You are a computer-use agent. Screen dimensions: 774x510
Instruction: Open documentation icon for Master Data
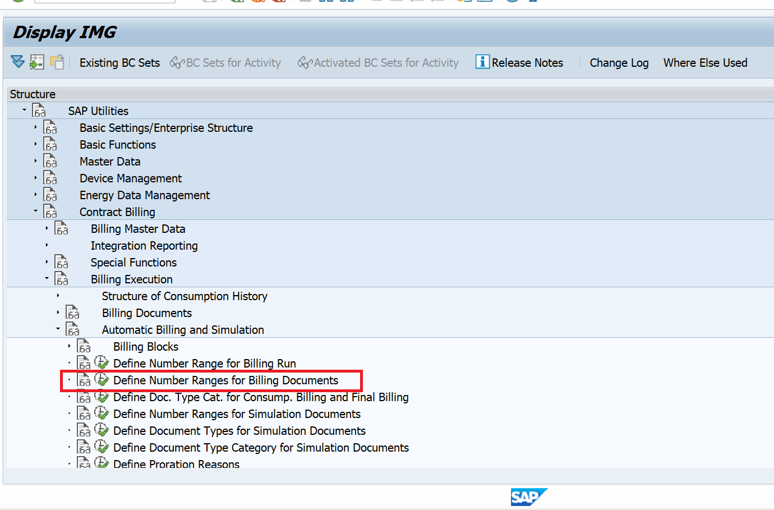coord(50,161)
